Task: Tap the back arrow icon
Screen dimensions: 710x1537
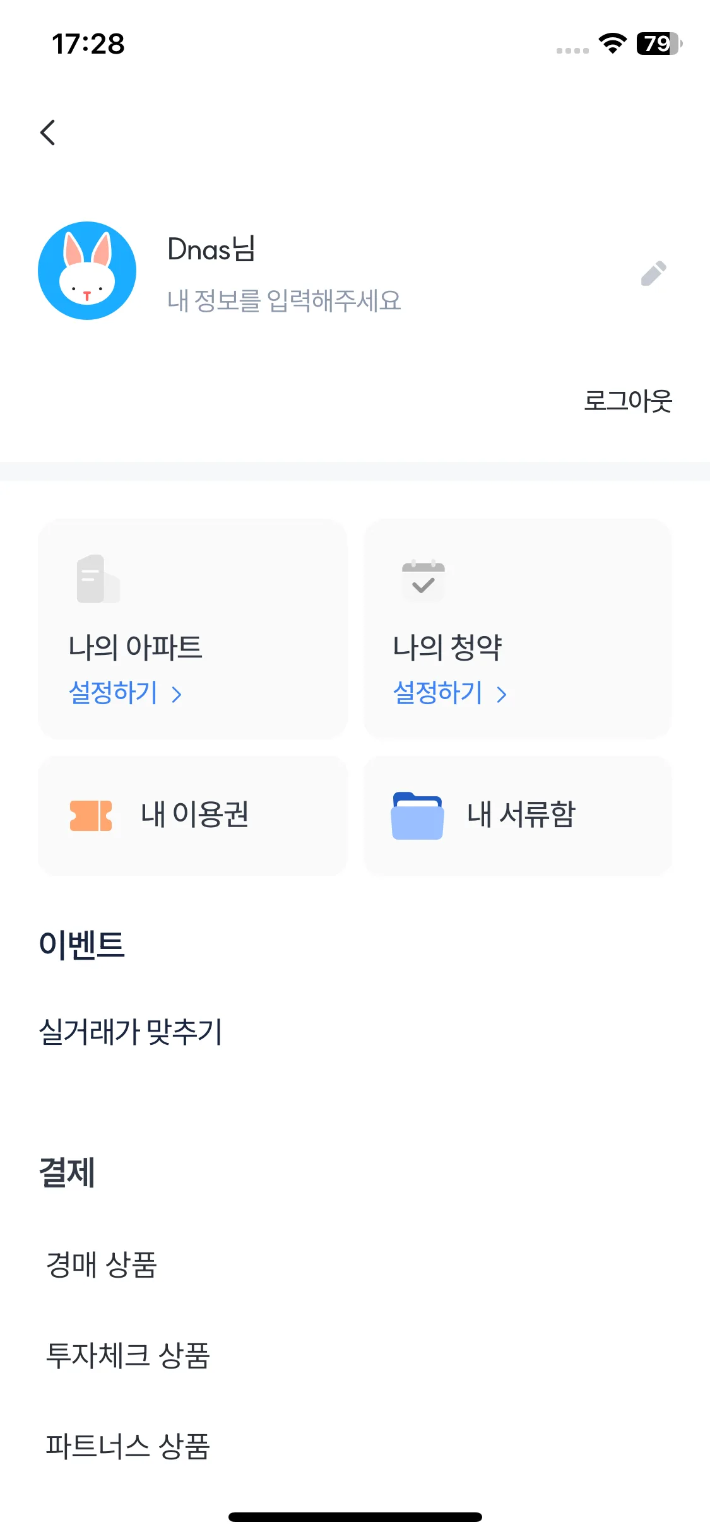Action: (x=48, y=132)
